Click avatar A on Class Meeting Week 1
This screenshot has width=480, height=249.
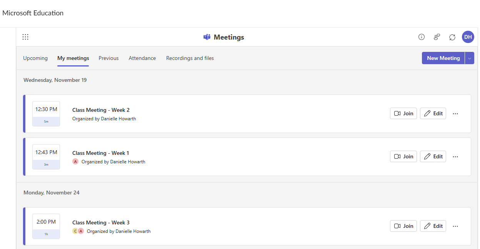pos(75,162)
